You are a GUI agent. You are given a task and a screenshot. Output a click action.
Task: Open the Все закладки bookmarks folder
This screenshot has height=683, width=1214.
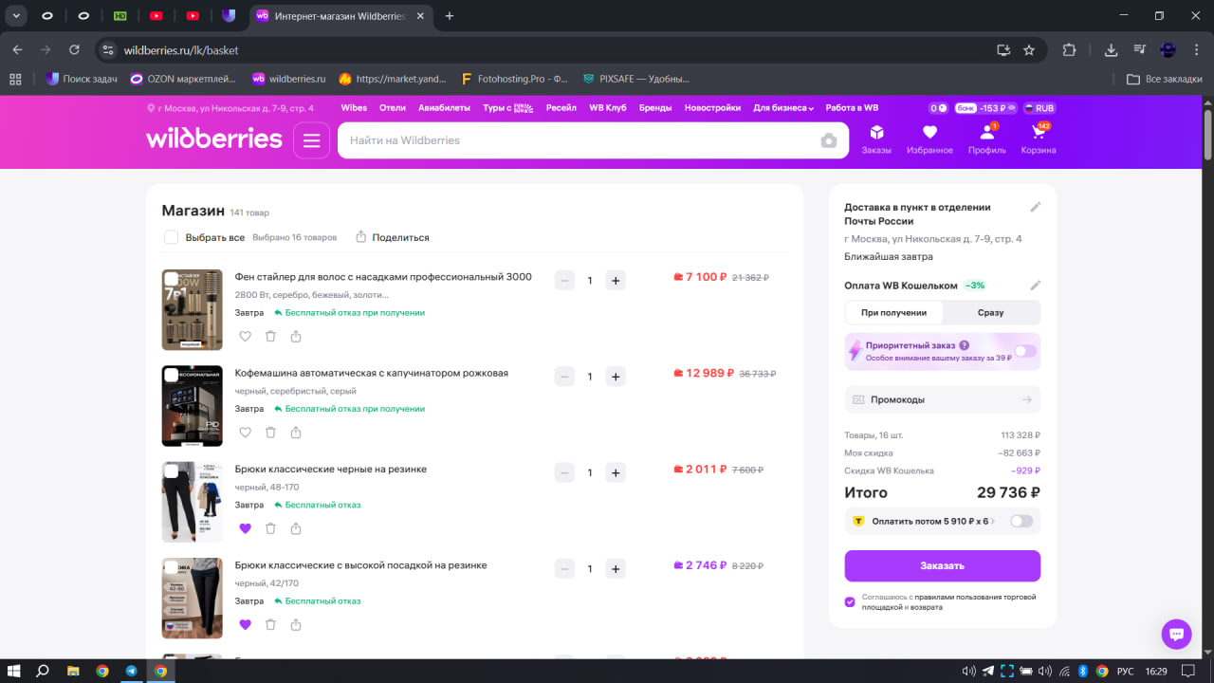(x=1165, y=79)
